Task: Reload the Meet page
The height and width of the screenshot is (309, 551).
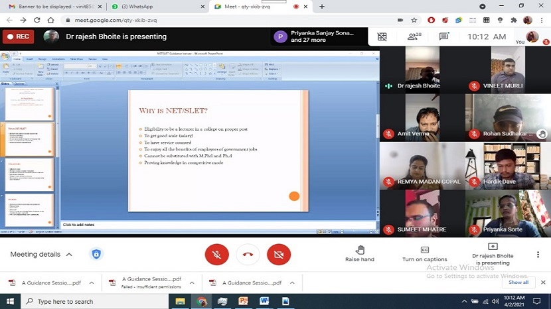Action: tap(37, 20)
